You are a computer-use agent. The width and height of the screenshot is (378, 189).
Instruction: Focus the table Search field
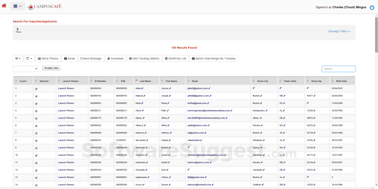point(339,69)
